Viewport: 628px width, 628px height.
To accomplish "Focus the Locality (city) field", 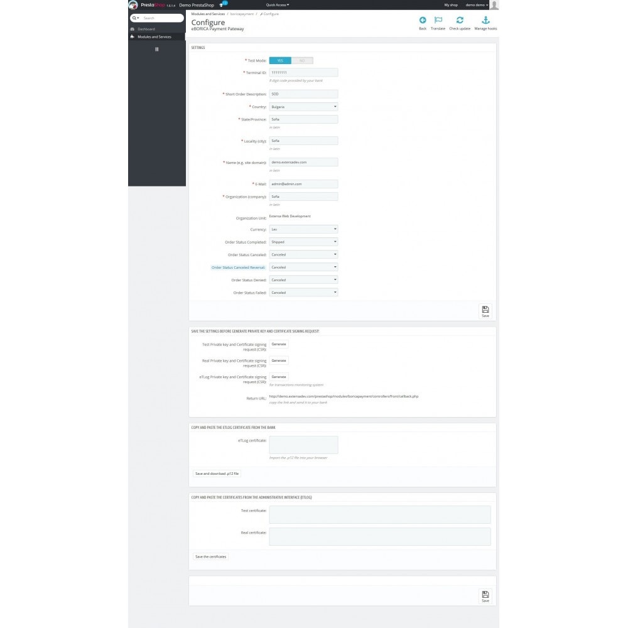I will [303, 141].
